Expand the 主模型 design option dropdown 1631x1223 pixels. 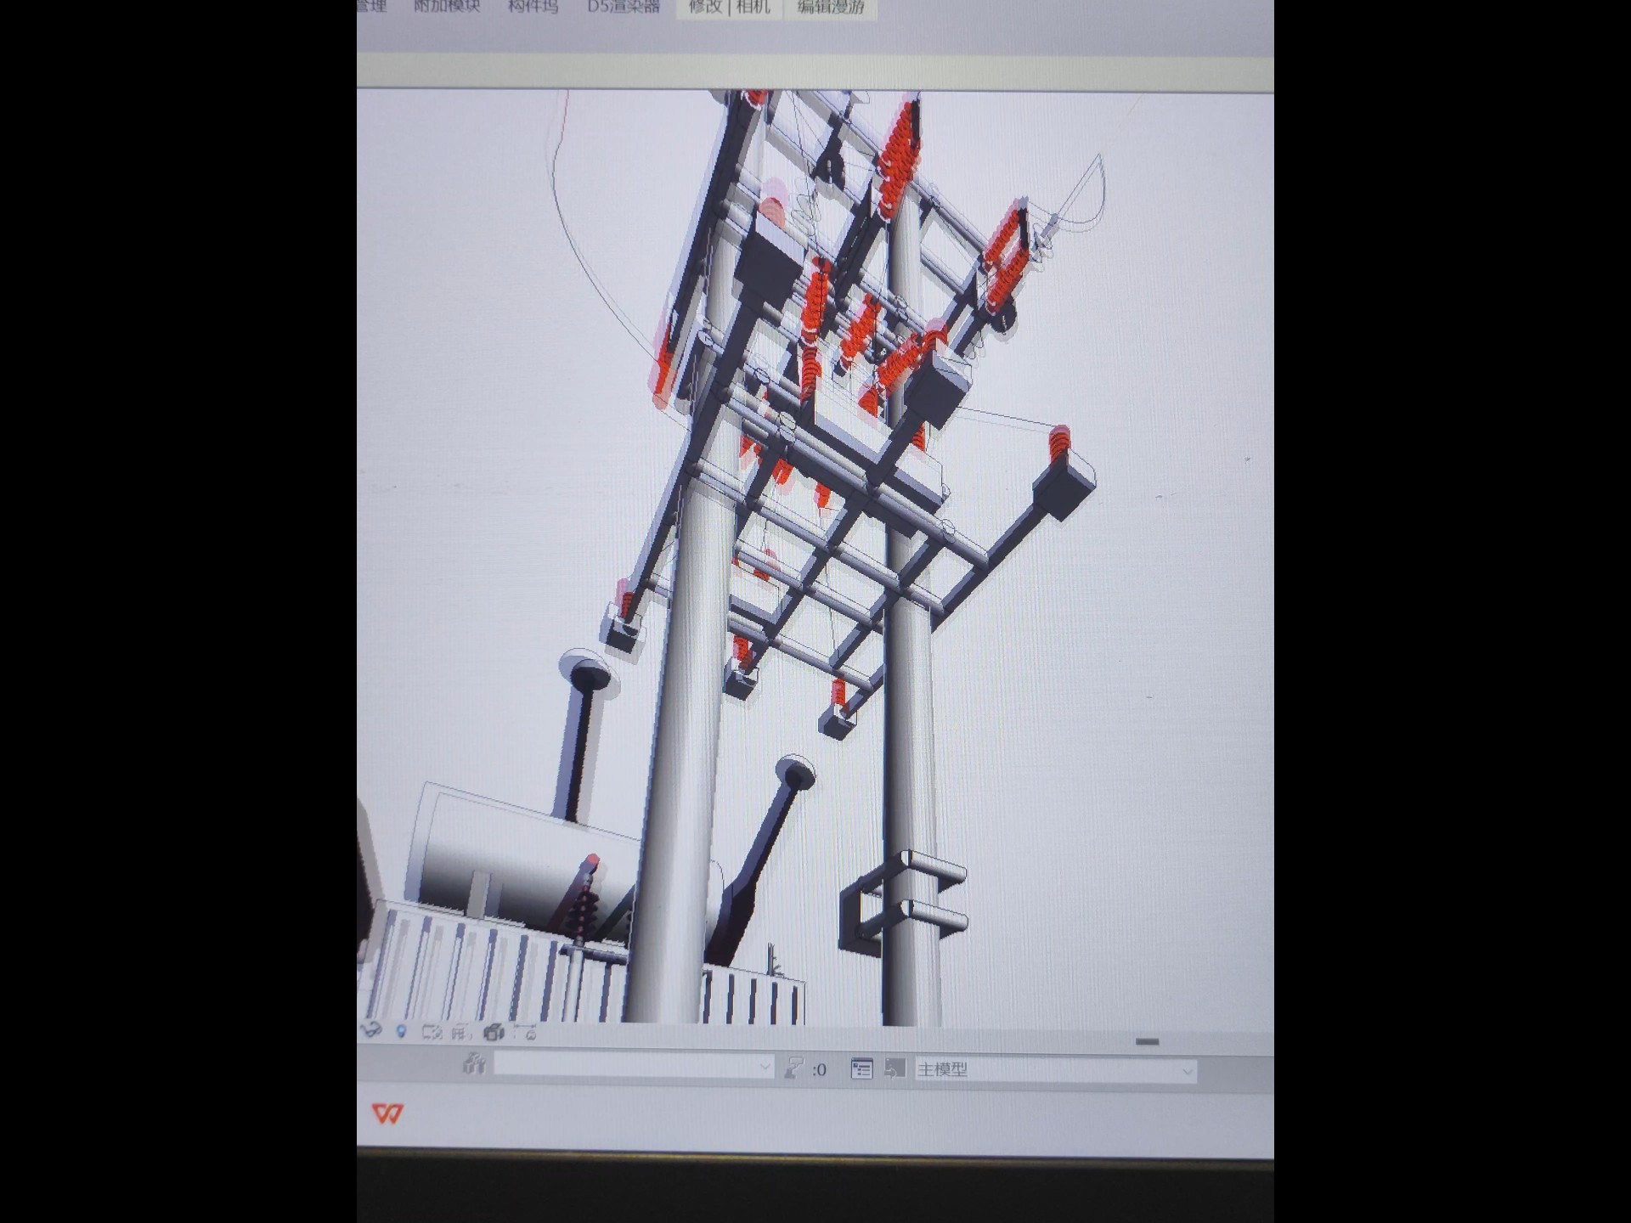[x=1187, y=1071]
